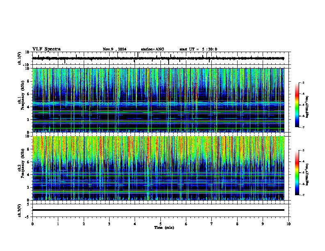Viewport: 325px width, 251px height.
Task: Click the "6" kHz tick on ch.2 spectrogram axis
Action: (x=28, y=162)
